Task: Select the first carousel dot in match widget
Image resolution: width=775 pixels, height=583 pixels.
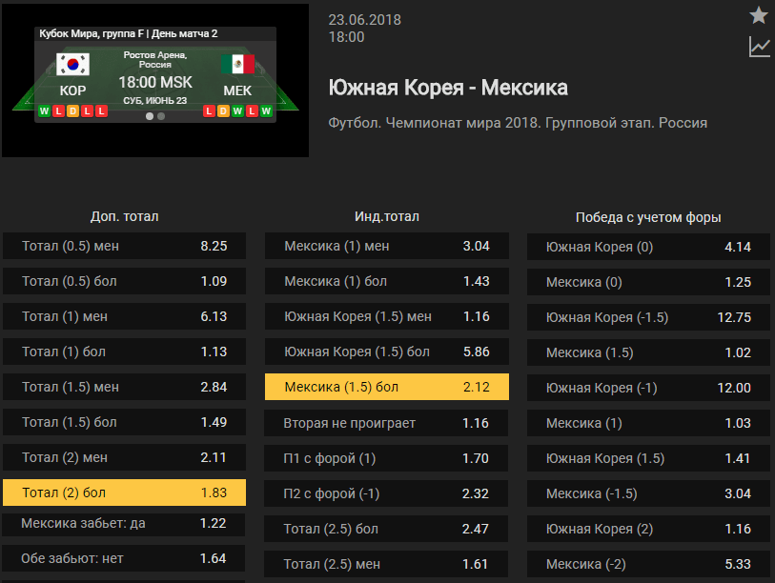Action: pos(150,116)
